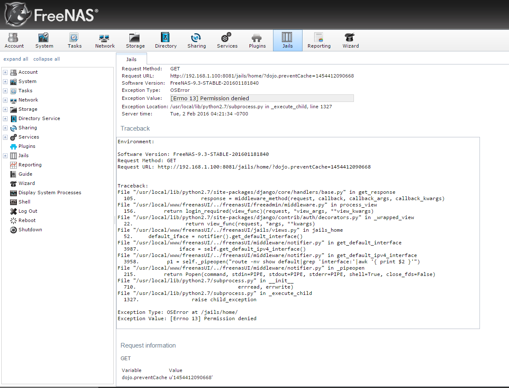Select Guide book icon in sidebar

13,174
